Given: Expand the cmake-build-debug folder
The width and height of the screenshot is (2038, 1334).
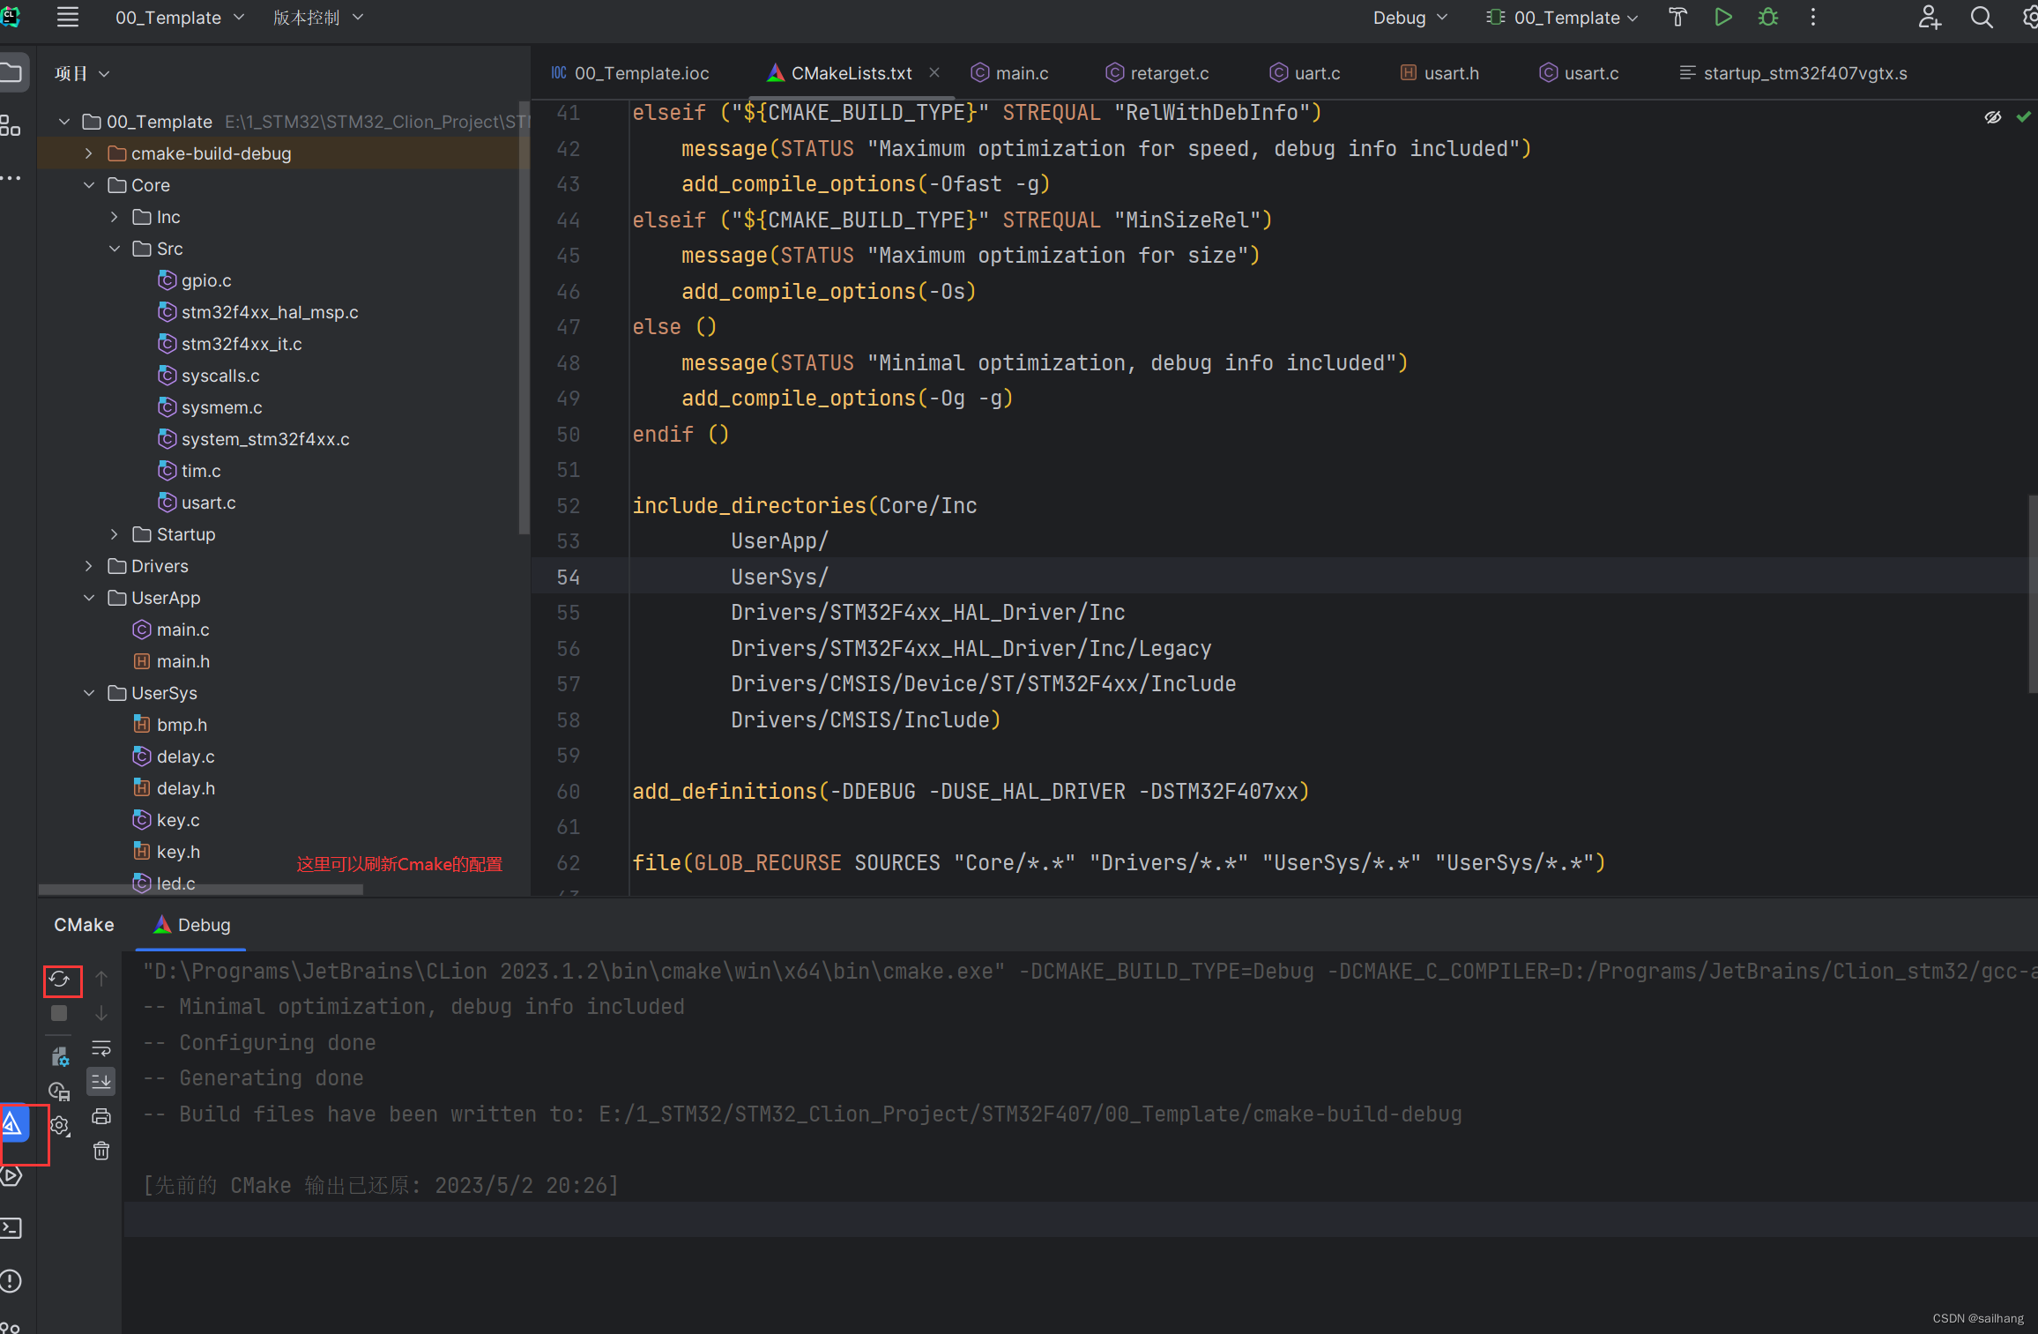Looking at the screenshot, I should (x=88, y=153).
